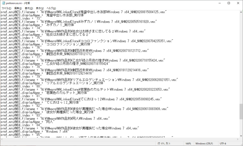
Task: Click the pref.mruVM84.displayName 同人 line
Action: pos(28,122)
